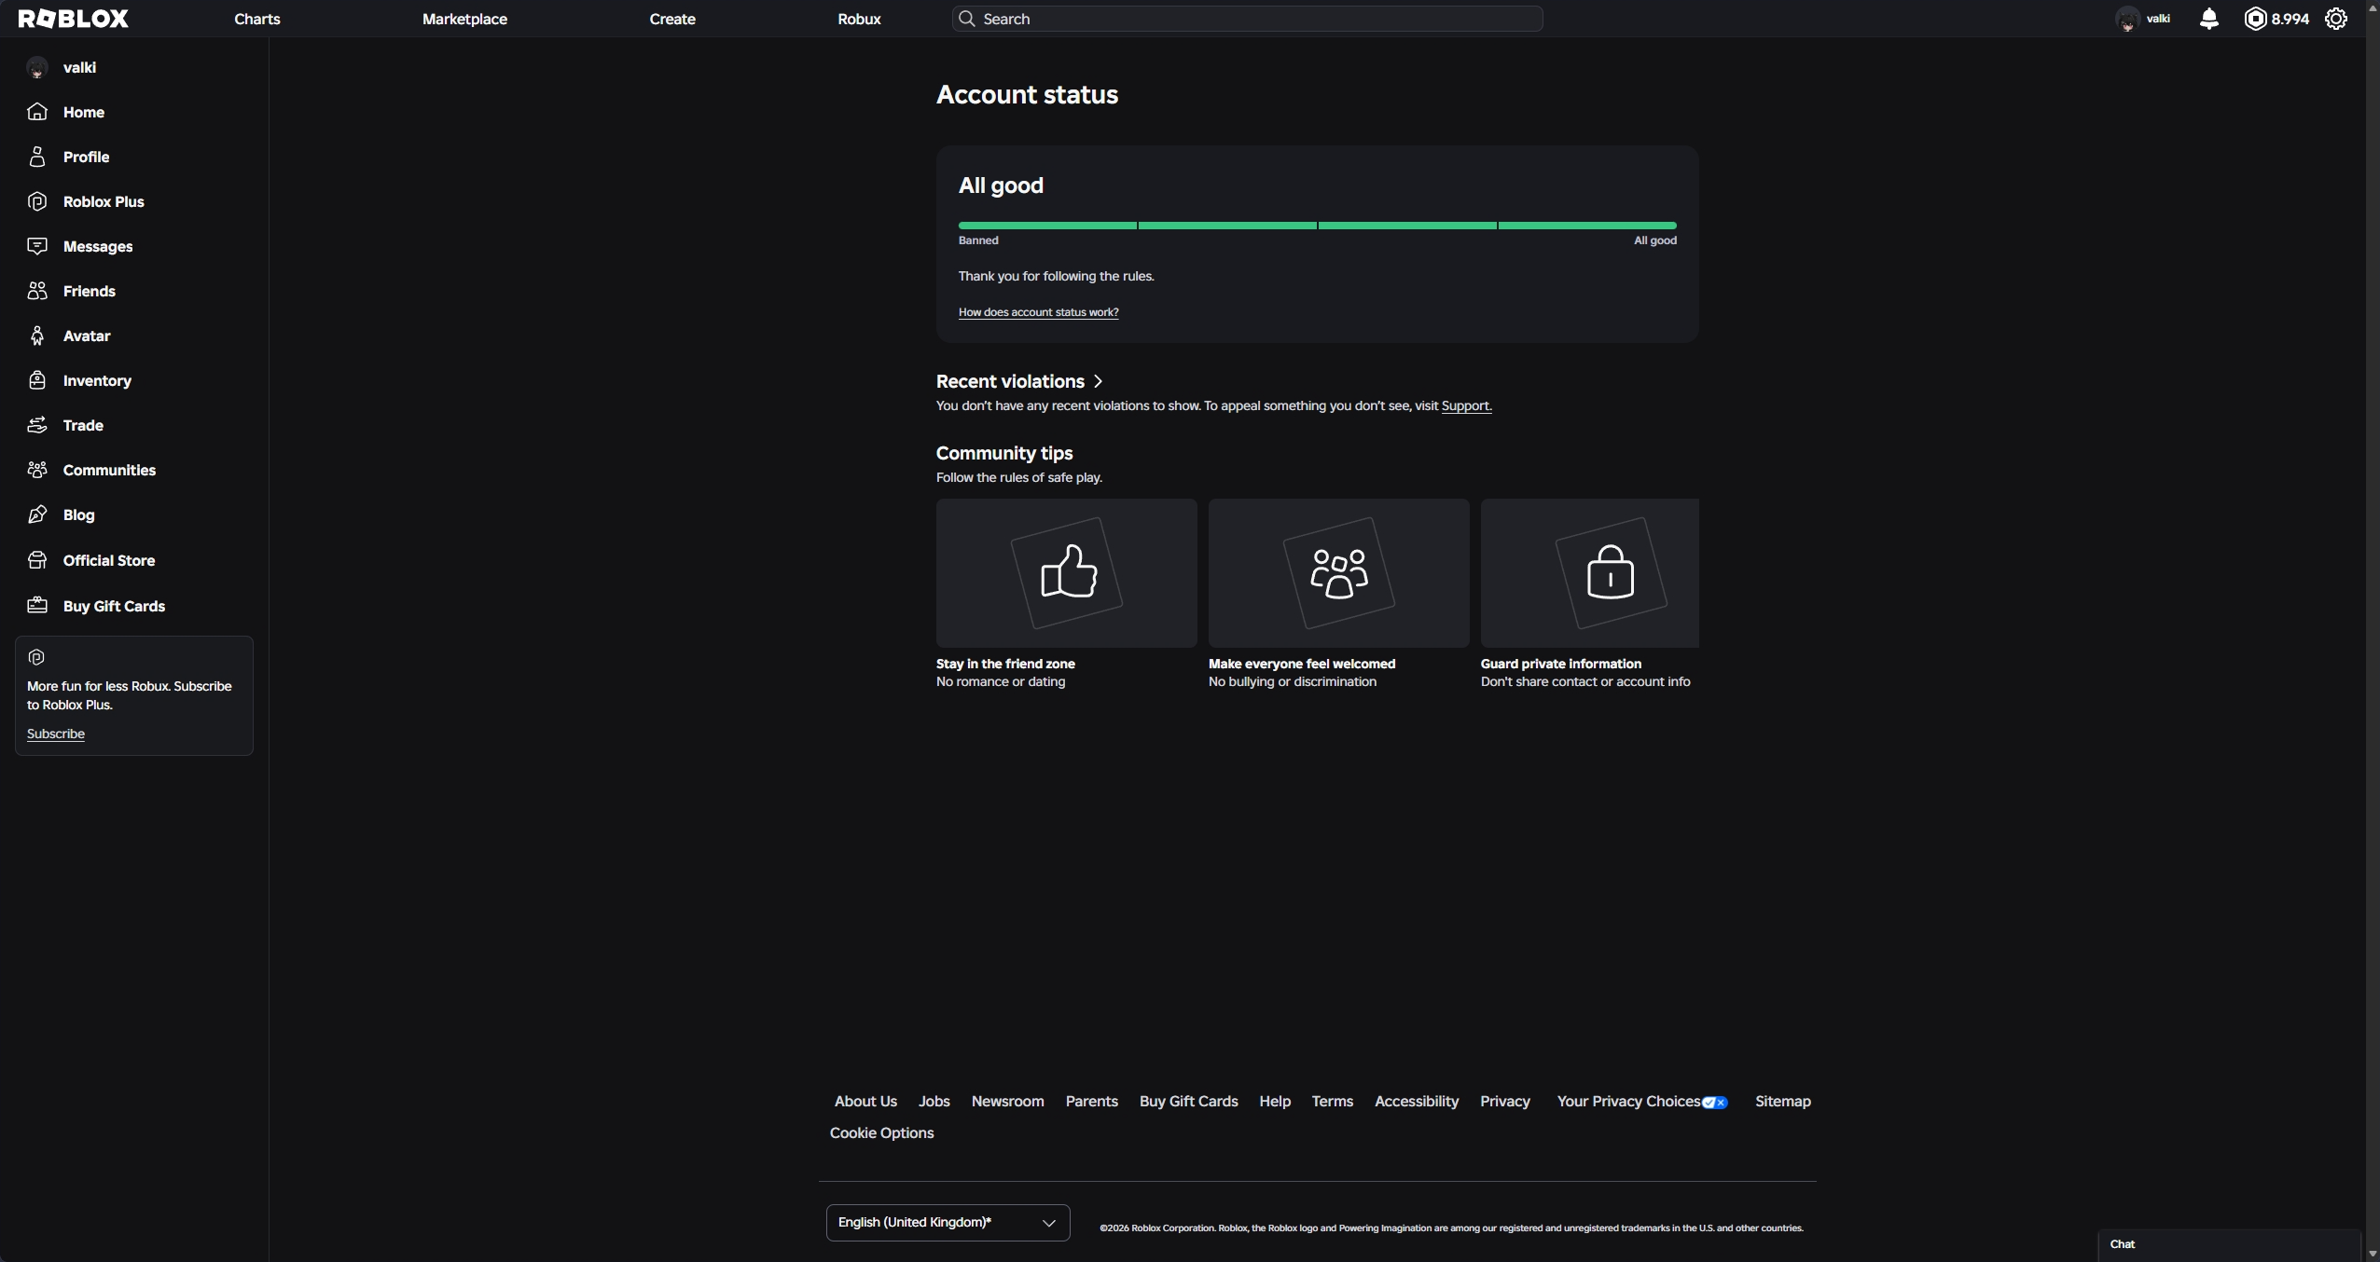Open the Support link under Recent violations

[x=1466, y=406]
